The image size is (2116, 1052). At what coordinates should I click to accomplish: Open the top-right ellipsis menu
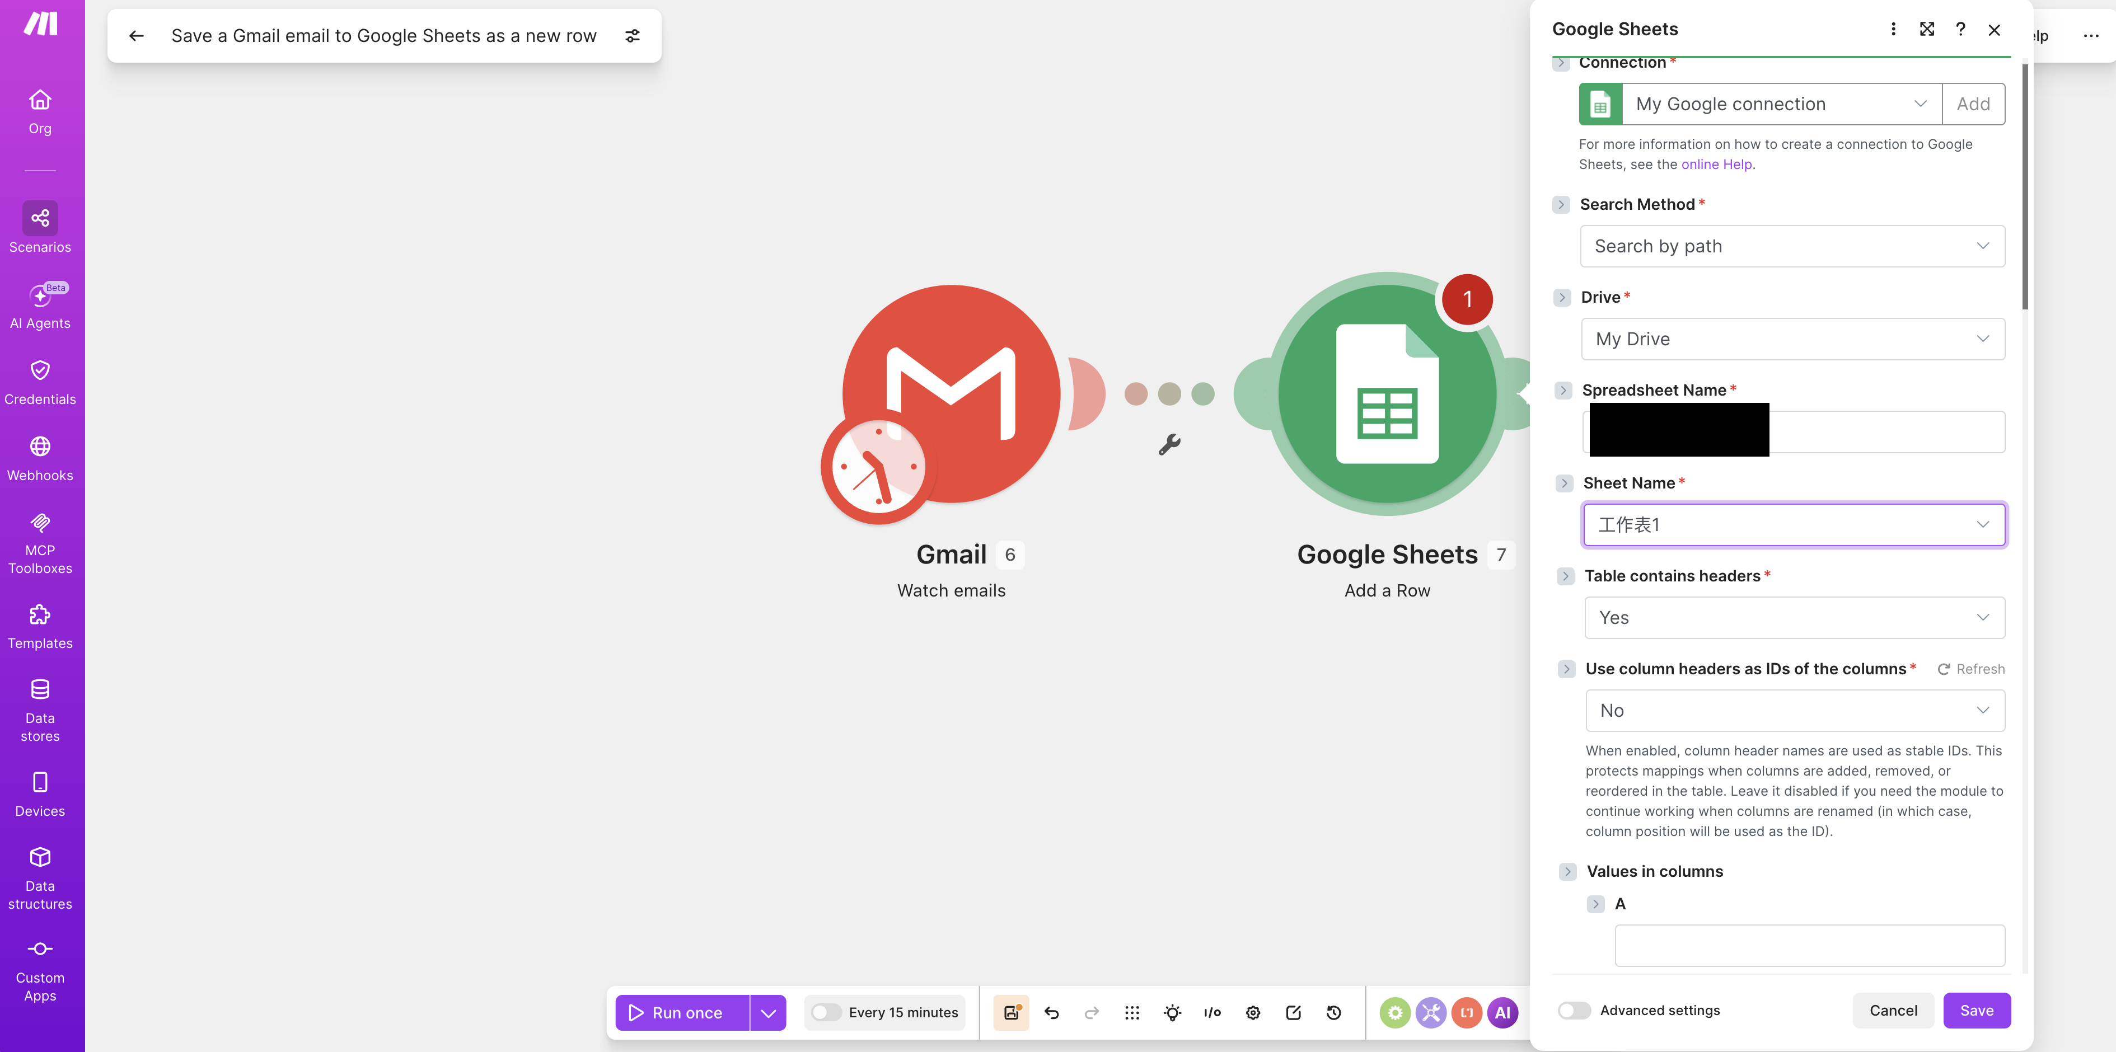click(x=2091, y=35)
